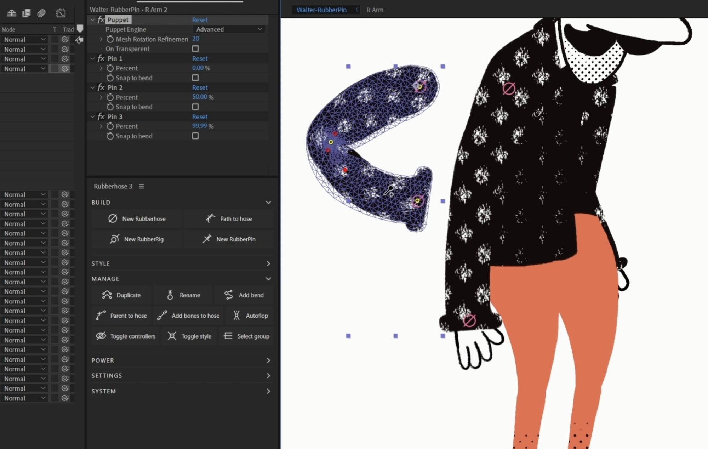
Task: Click Toggle controllers icon
Action: [x=101, y=336]
